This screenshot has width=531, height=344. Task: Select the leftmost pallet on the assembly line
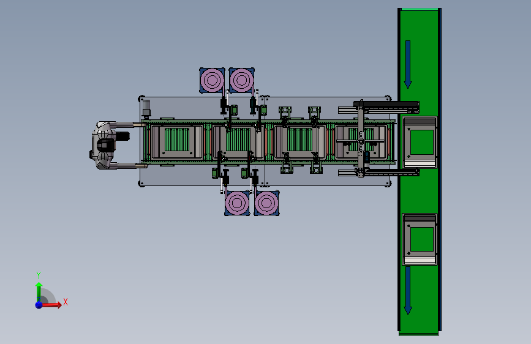(x=177, y=141)
